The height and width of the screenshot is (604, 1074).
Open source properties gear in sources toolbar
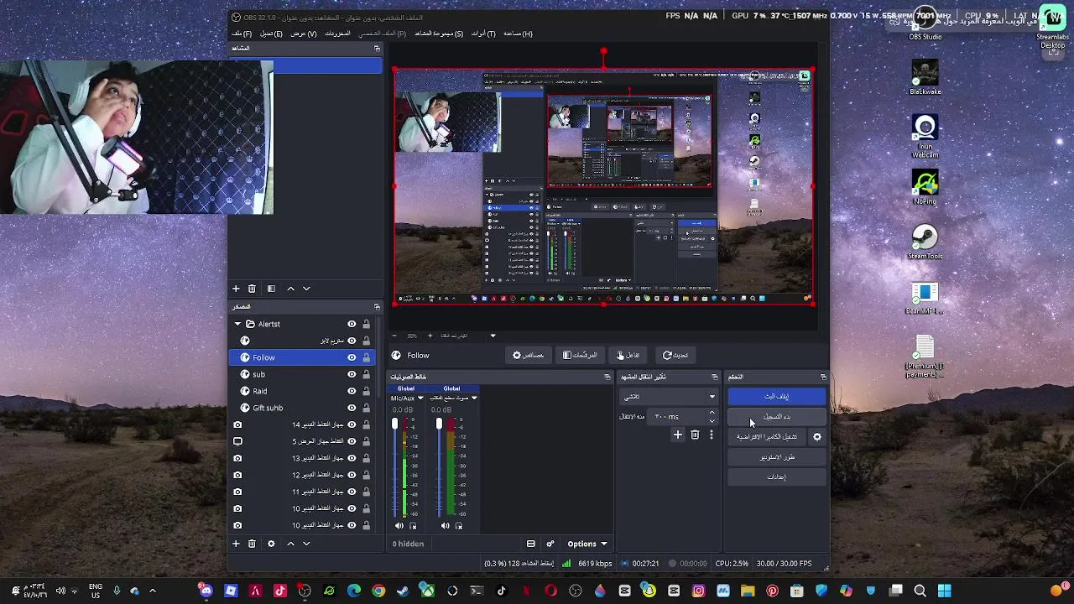pyautogui.click(x=271, y=544)
